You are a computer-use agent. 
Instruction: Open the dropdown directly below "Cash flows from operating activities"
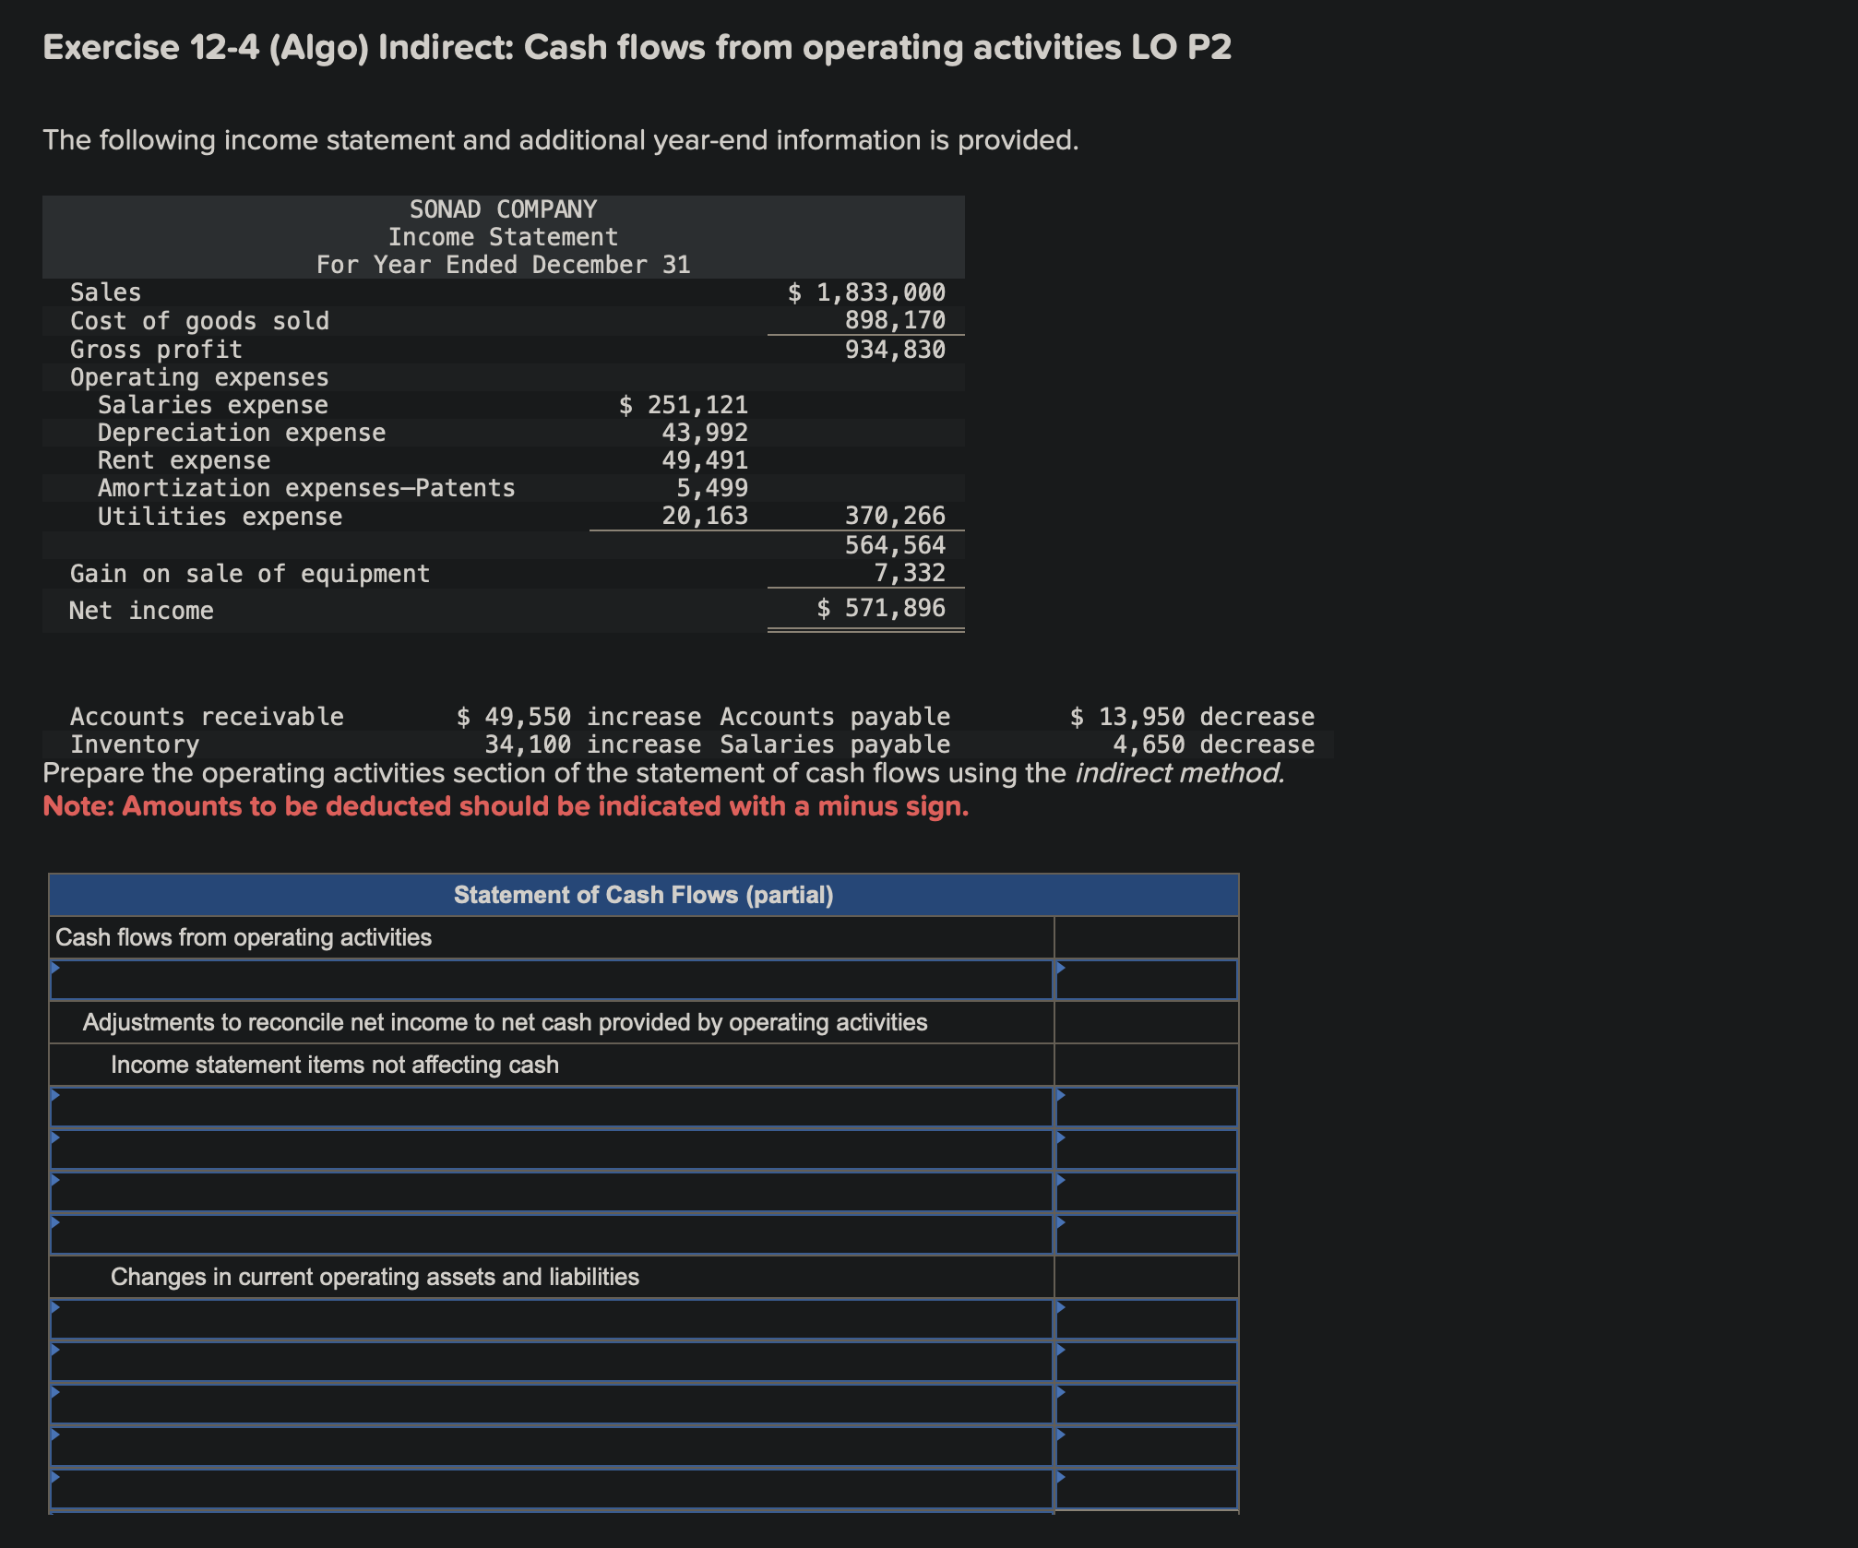(x=554, y=979)
